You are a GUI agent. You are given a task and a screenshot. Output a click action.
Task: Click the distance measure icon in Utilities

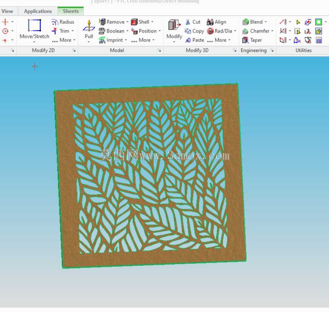[x=283, y=22]
